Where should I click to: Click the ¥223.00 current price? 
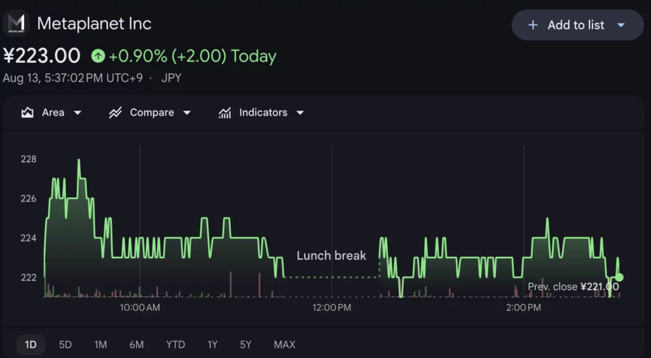click(x=41, y=56)
